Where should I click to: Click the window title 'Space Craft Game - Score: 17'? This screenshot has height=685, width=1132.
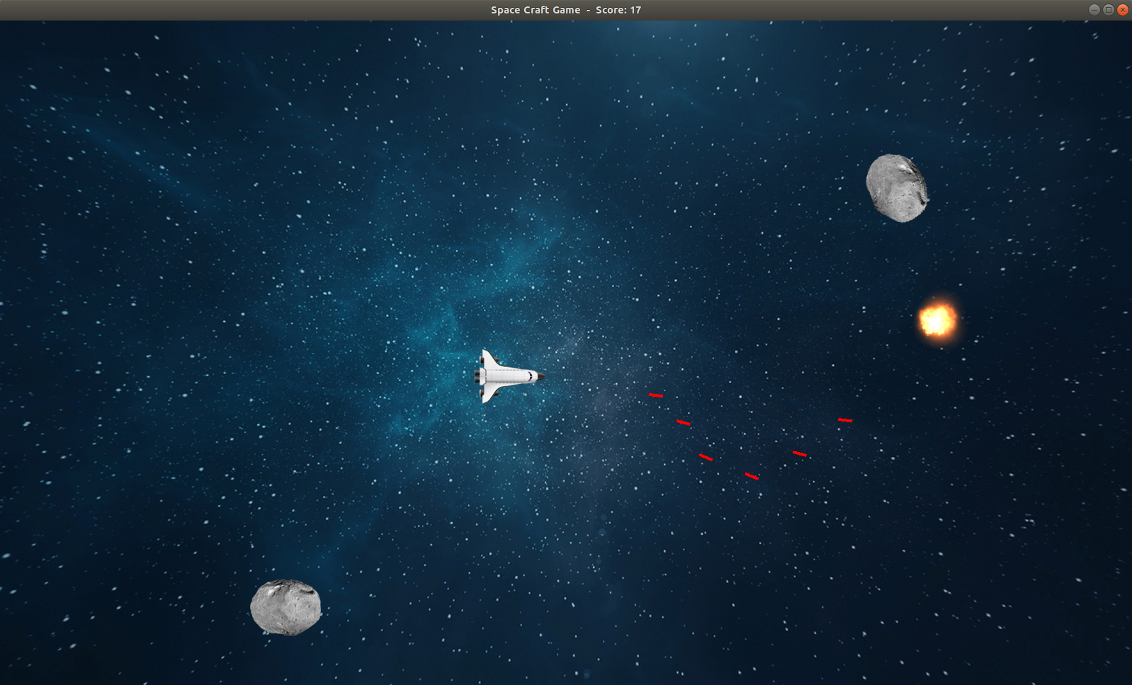[x=566, y=10]
